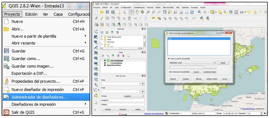Screen dimensions: 269x118
Task: Click the Save project floppy disk icon
Action: click(x=107, y=12)
